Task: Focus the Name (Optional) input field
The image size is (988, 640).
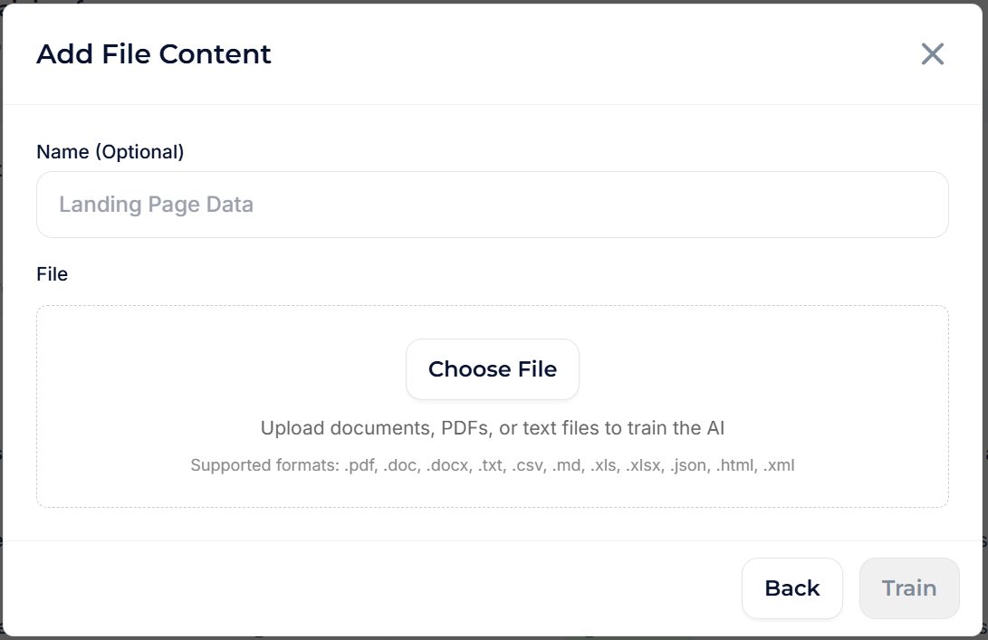Action: (x=492, y=205)
